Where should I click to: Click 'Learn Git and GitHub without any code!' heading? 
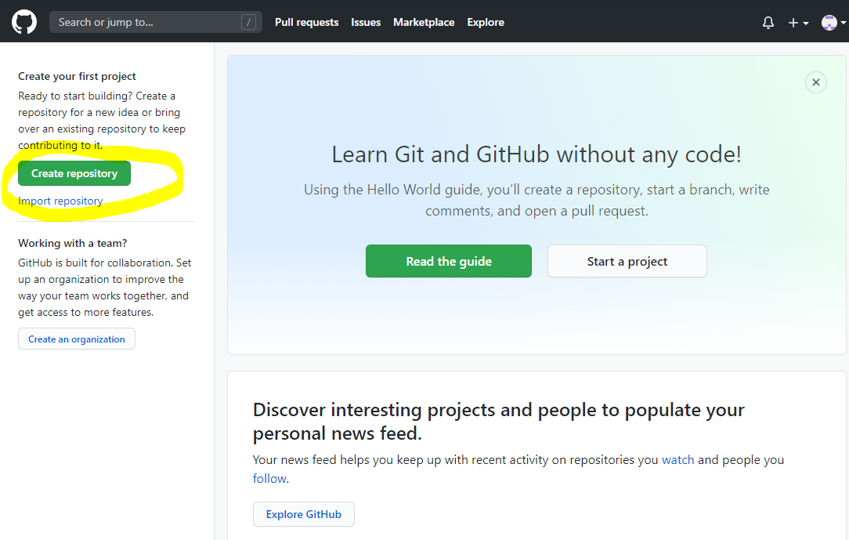coord(536,154)
